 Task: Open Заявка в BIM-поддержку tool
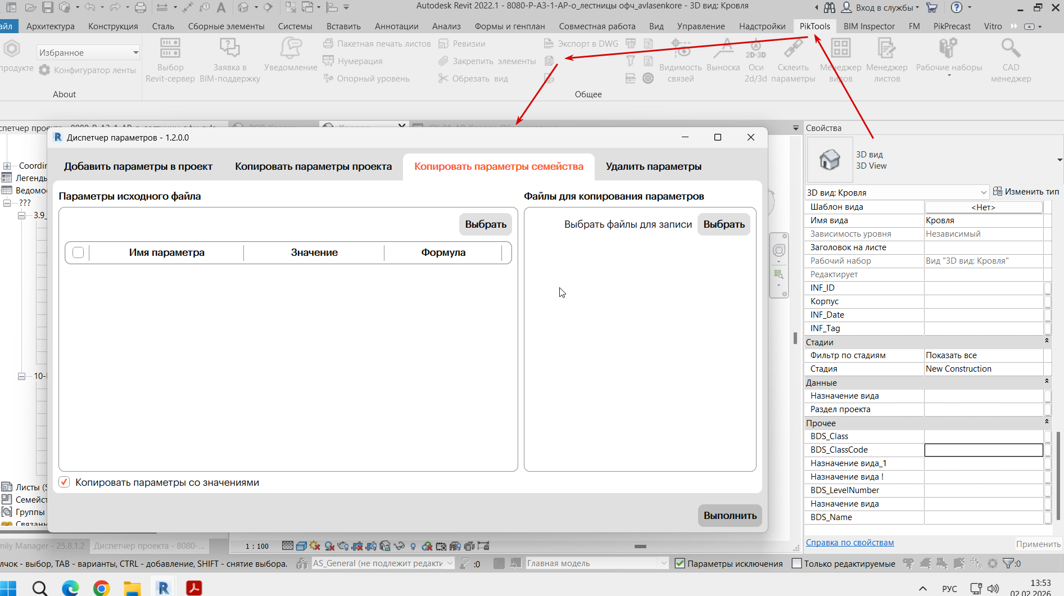coord(230,60)
